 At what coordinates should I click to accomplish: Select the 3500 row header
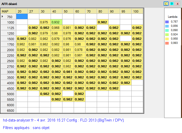point(8,77)
